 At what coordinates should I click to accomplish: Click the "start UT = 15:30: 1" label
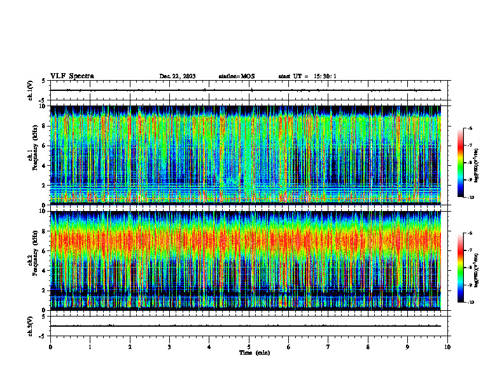click(x=307, y=76)
